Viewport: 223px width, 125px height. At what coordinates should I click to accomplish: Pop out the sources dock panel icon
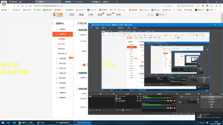(140, 94)
